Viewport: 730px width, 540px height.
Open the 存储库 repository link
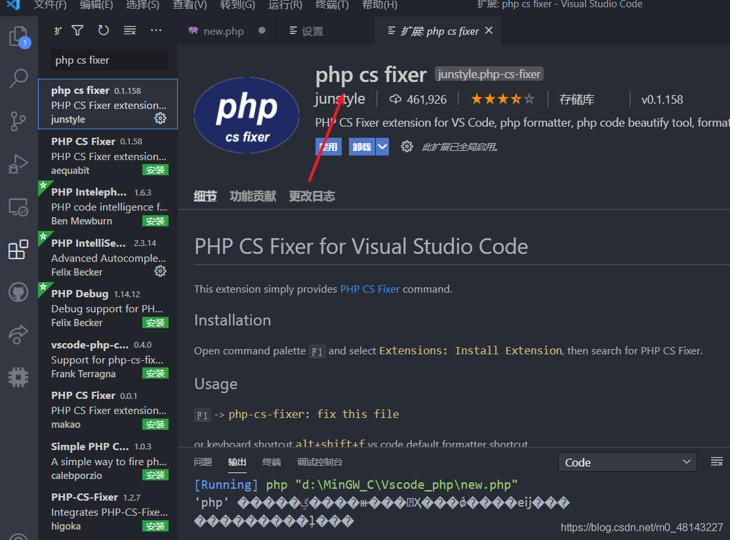tap(577, 99)
